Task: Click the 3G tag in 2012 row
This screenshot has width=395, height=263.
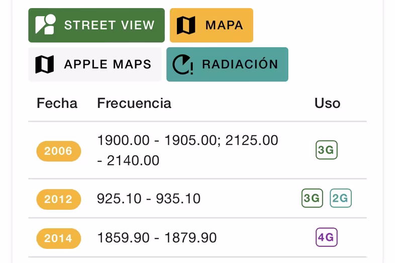Action: point(312,198)
